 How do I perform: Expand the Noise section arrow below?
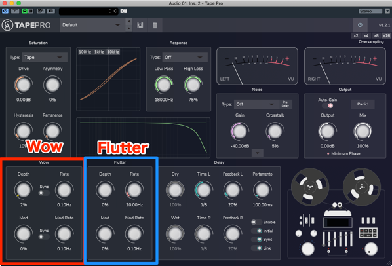(x=257, y=153)
